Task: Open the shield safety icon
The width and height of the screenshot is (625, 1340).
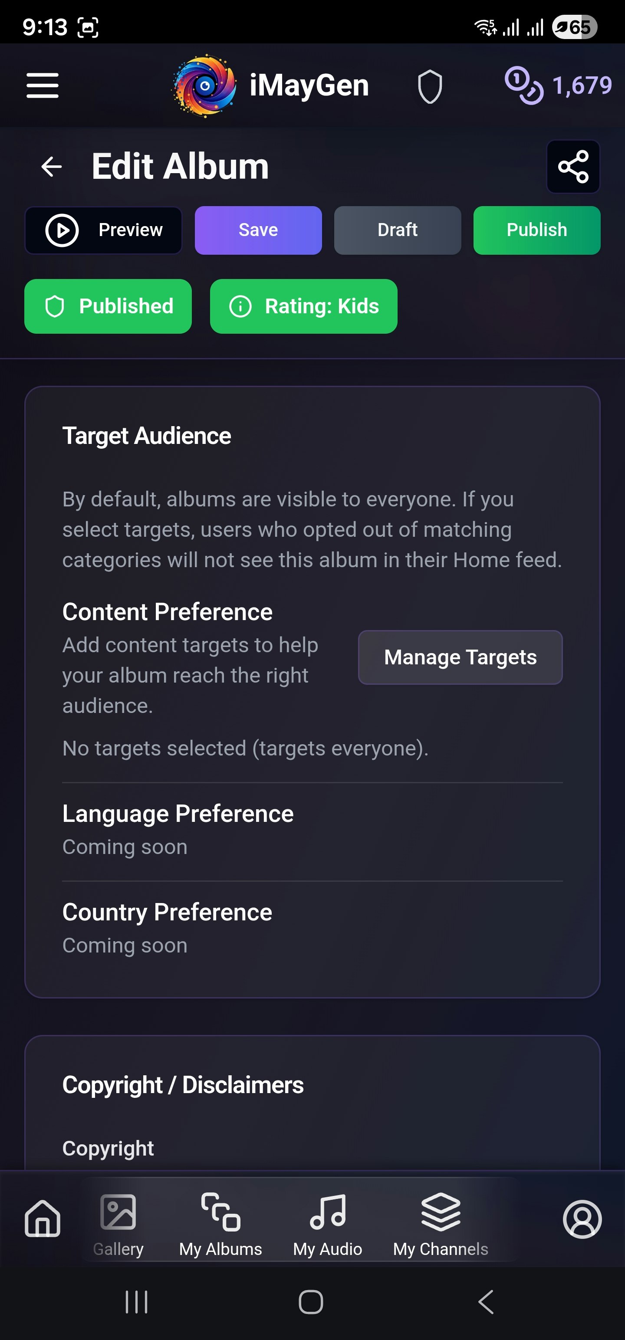Action: [430, 87]
